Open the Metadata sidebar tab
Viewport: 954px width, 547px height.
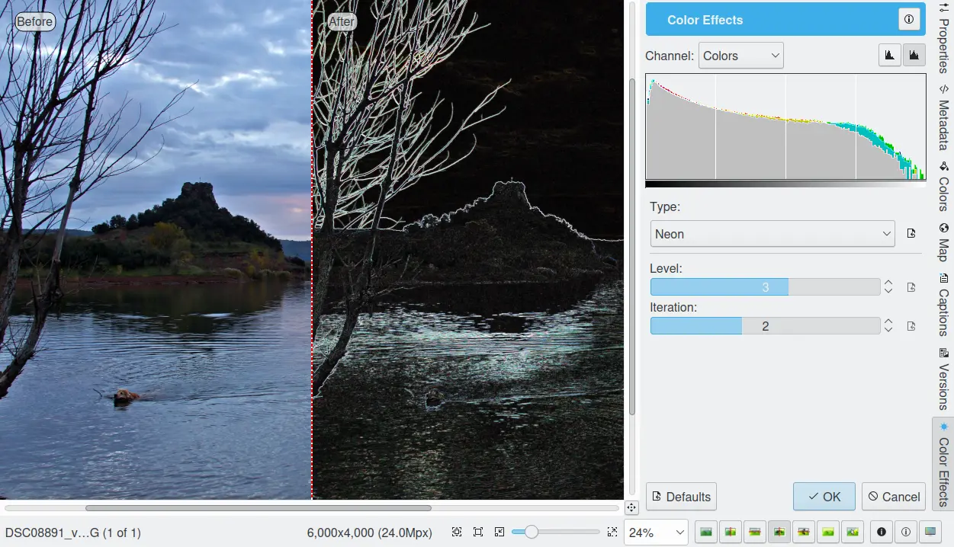click(943, 117)
